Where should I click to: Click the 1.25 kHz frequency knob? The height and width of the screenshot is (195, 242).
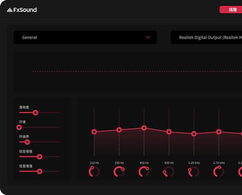pyautogui.click(x=194, y=172)
